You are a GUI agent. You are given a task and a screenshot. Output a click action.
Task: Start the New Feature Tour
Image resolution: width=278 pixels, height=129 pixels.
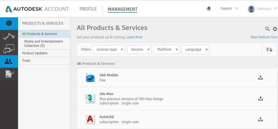coord(264,37)
